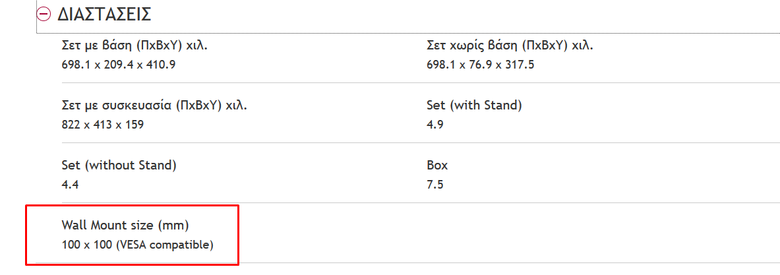Click the 4.9 weight value
The width and height of the screenshot is (780, 275).
(x=435, y=124)
